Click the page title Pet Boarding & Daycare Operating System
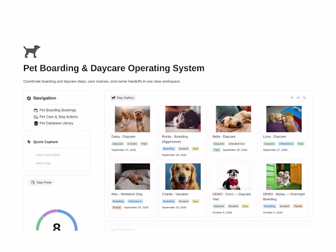336x252 pixels. pos(114,68)
